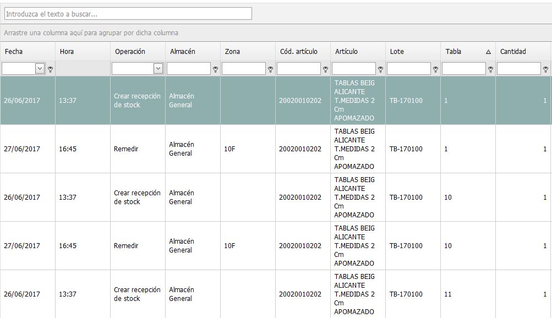Click Hora 16:45 in the Tabla 10 row
This screenshot has width=552, height=318.
pos(68,245)
